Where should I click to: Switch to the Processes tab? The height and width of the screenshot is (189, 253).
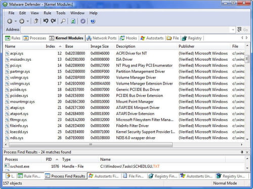pyautogui.click(x=35, y=38)
